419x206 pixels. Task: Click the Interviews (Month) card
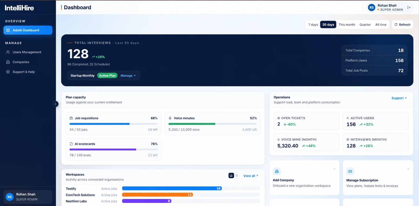click(376, 142)
